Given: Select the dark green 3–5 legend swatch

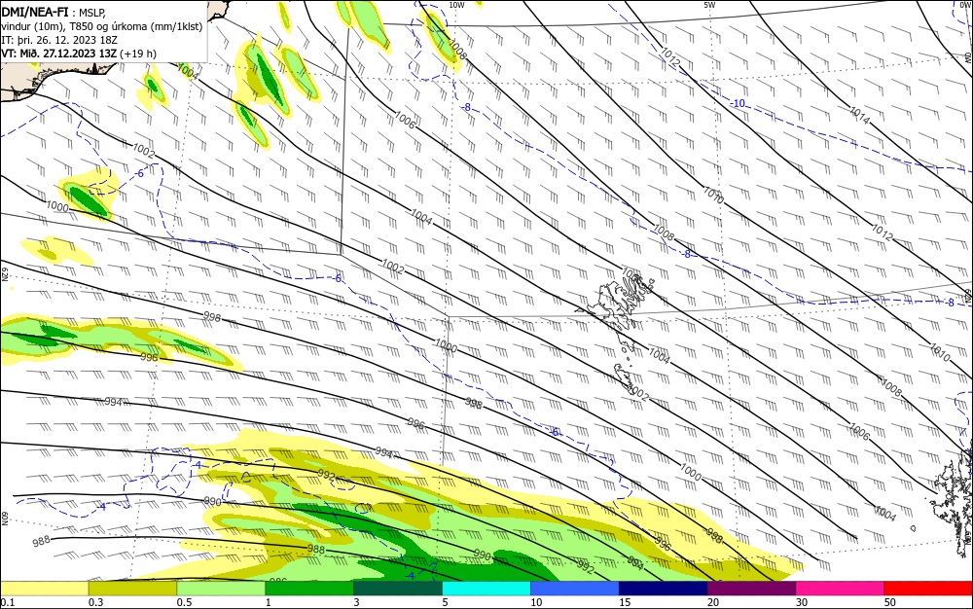Looking at the screenshot, I should [398, 589].
